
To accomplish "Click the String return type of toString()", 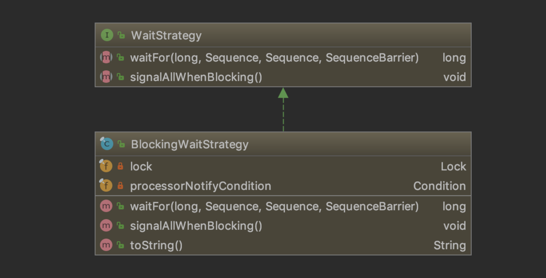I will [449, 245].
